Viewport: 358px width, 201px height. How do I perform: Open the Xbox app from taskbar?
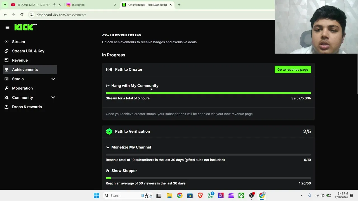[x=241, y=195]
